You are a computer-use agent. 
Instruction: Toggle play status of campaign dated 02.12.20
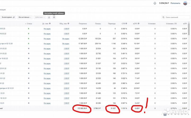click(29, 43)
